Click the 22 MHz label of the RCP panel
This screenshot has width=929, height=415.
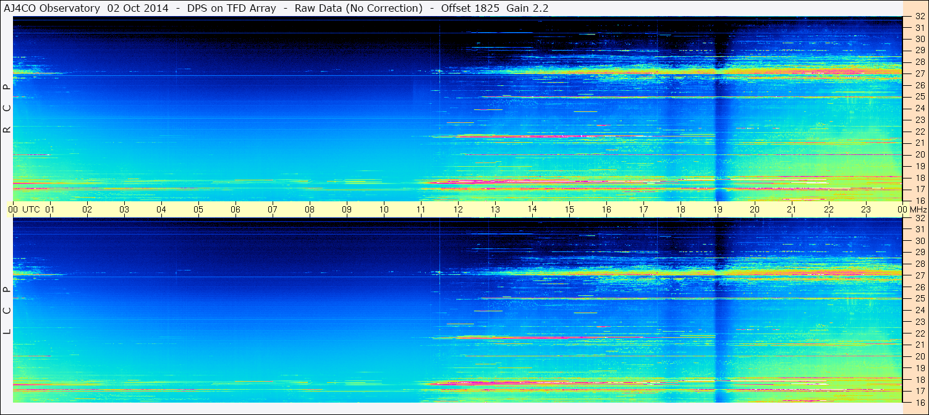920,132
